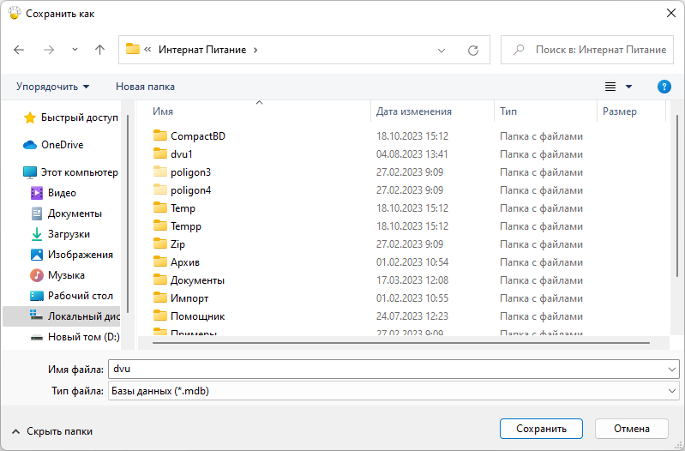Image resolution: width=685 pixels, height=451 pixels.
Task: Go up one folder level
Action: coord(99,50)
